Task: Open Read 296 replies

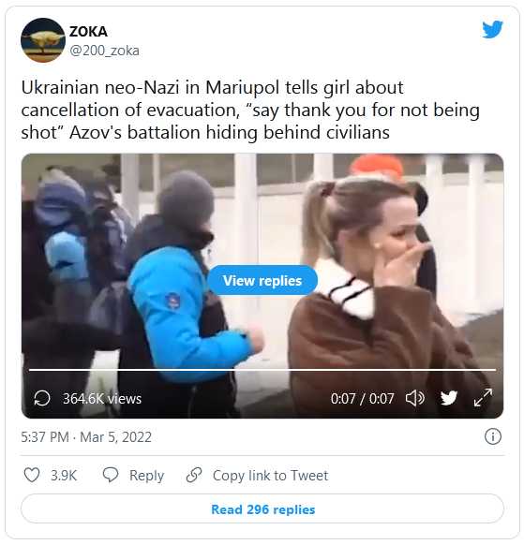Action: pos(262,508)
